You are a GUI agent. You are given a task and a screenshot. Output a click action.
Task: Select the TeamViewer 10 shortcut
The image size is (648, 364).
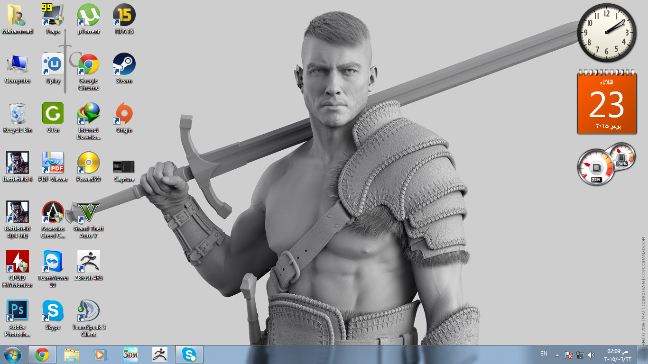(x=53, y=269)
